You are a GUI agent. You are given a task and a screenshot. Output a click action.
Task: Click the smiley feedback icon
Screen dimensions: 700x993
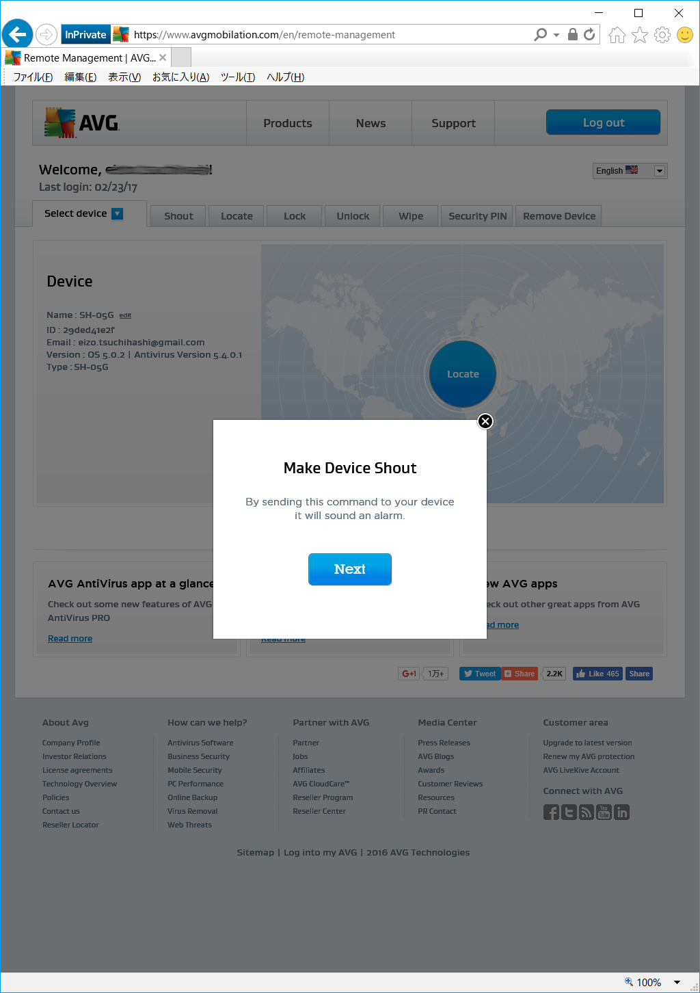click(685, 35)
